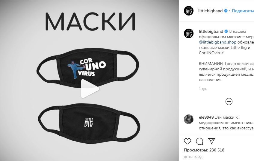Click the littlebigband avatar beside the caption
This screenshot has width=254, height=161.
coord(189,33)
